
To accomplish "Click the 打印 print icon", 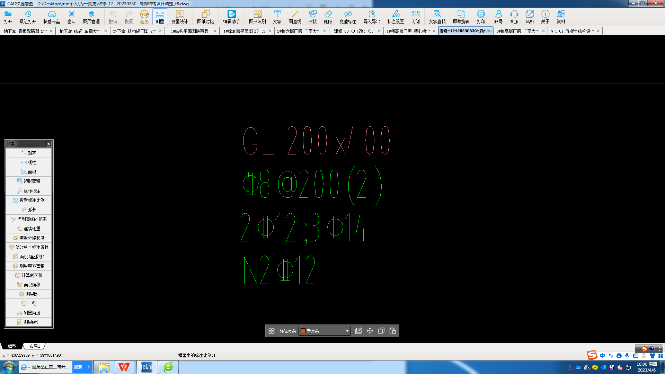I will (481, 17).
